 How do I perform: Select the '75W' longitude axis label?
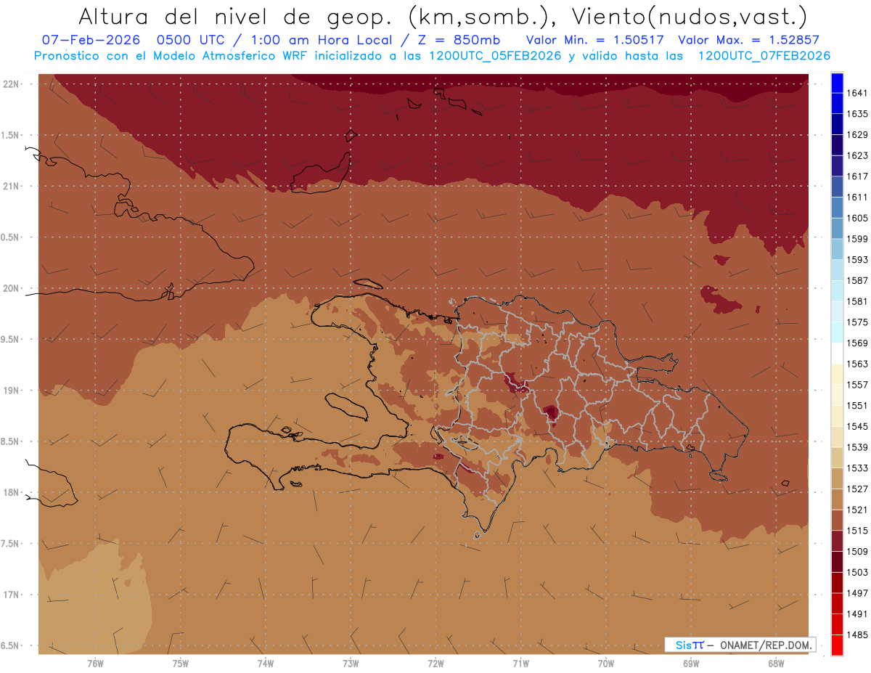[180, 663]
